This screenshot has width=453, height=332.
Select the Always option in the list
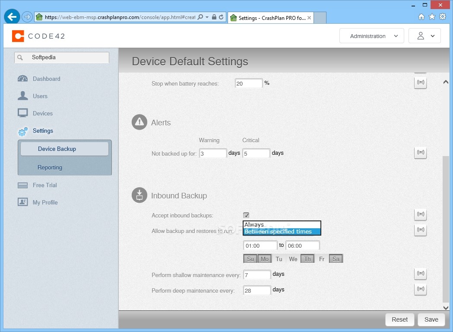pos(282,224)
